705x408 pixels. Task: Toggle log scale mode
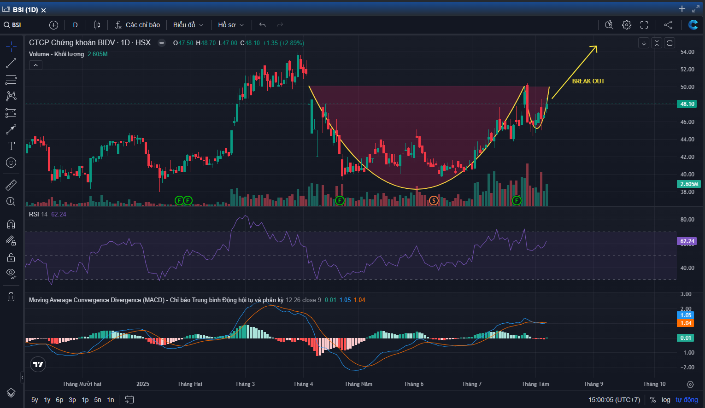point(666,400)
